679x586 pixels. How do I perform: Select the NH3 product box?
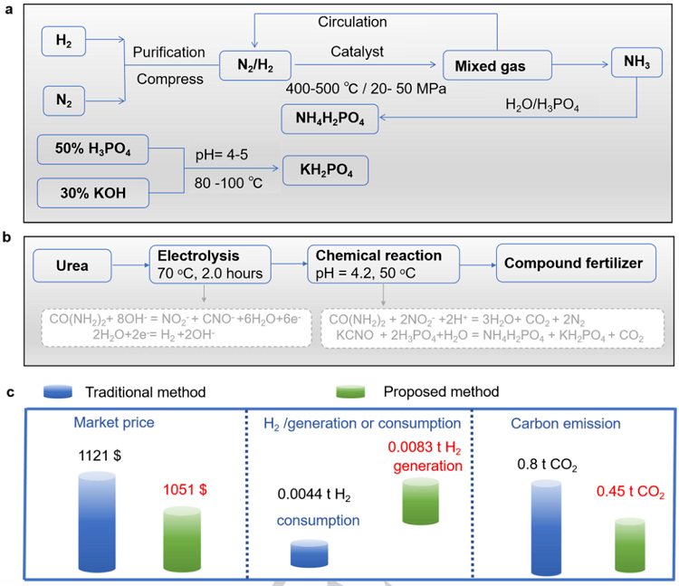636,63
